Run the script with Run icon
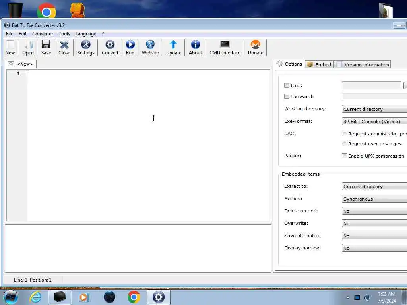407x305 pixels. pos(130,44)
